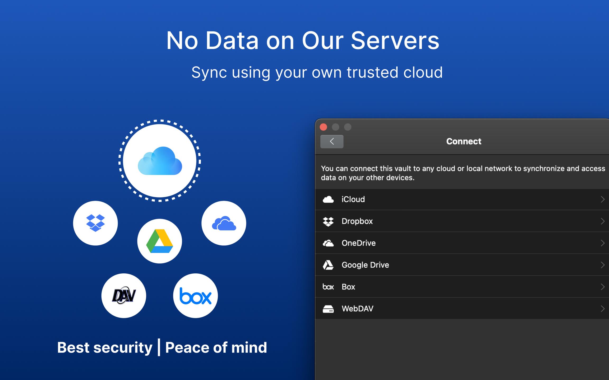This screenshot has height=380, width=609.
Task: Click the Google Drive triangle icon in list
Action: [x=328, y=265]
